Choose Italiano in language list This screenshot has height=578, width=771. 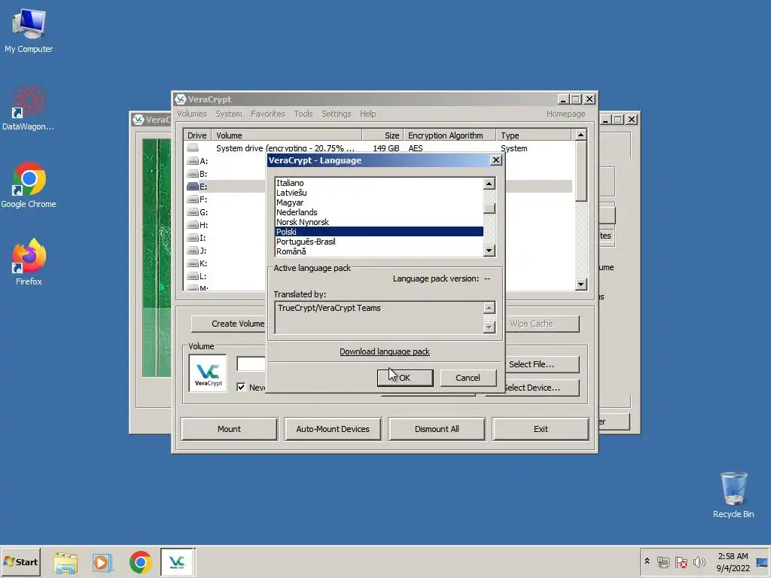point(379,183)
